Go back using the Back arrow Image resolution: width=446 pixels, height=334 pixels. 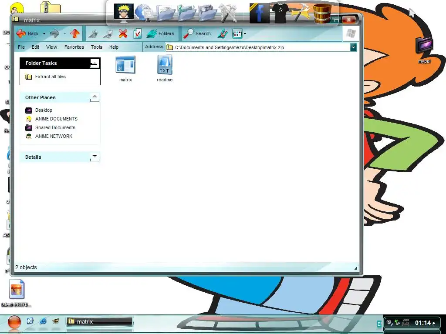click(27, 33)
